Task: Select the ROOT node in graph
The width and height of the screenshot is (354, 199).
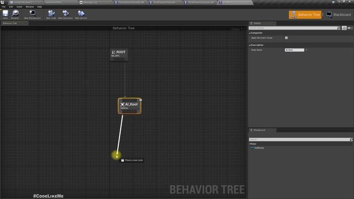Action: [x=119, y=55]
